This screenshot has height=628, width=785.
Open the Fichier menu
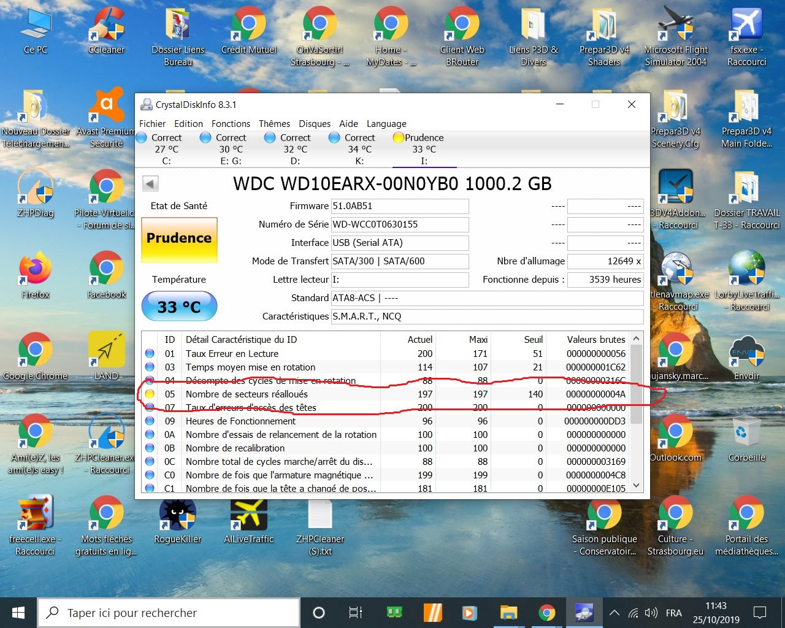(152, 123)
